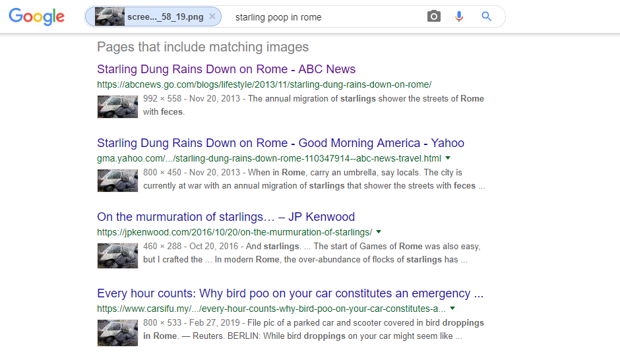This screenshot has width=620, height=358.
Task: Click the abcnews.go.com URL under first result
Action: 264,84
